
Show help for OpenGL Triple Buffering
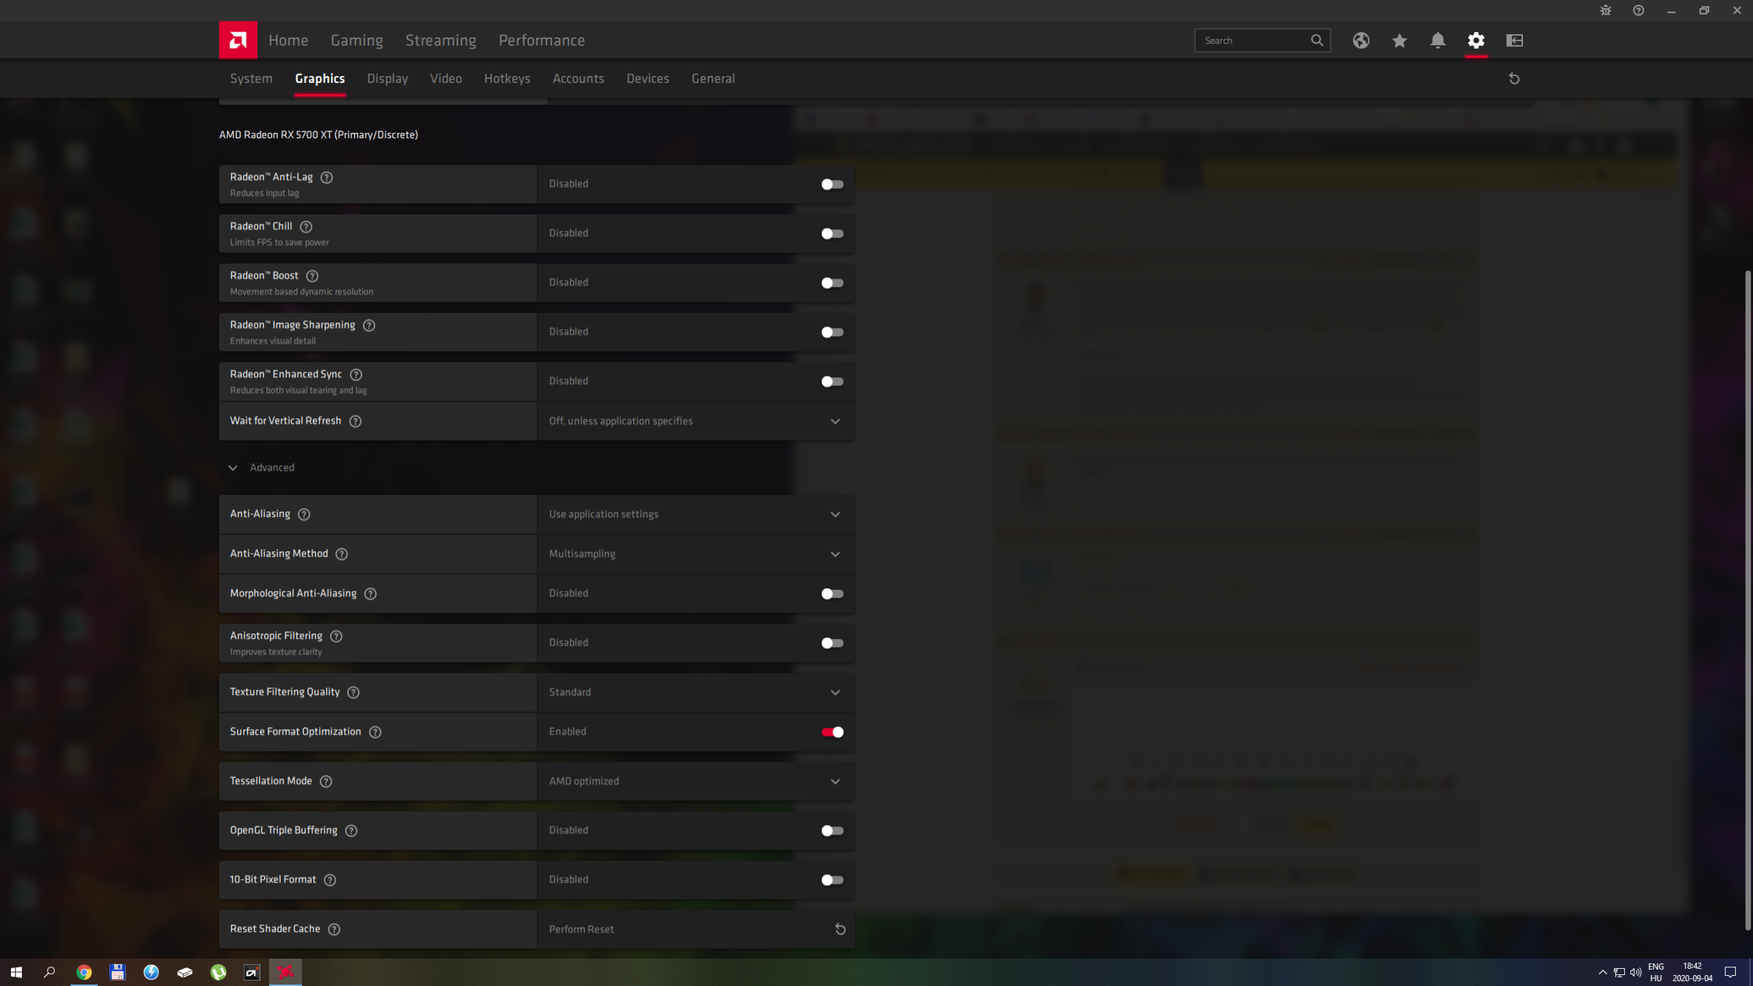(351, 831)
